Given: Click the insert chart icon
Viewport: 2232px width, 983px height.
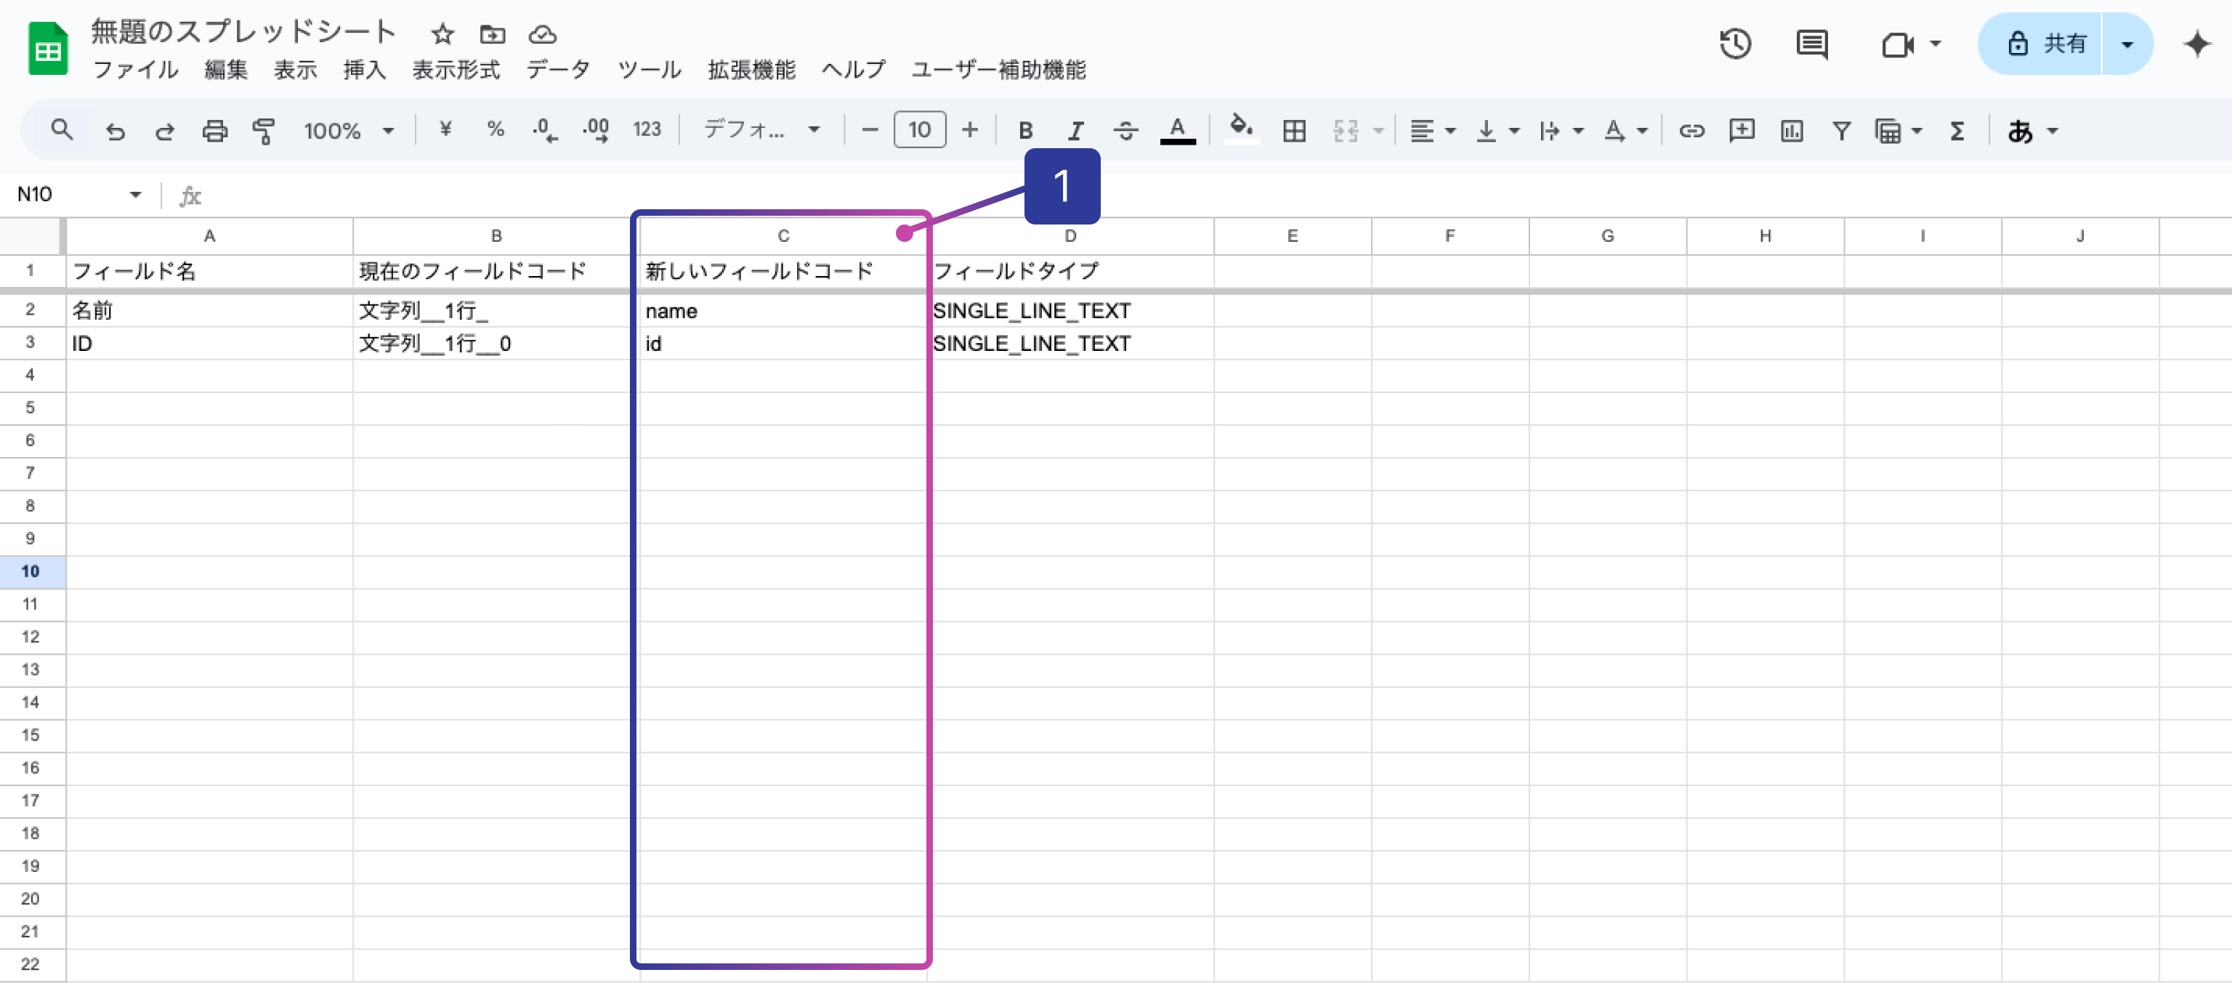Looking at the screenshot, I should click(1791, 131).
